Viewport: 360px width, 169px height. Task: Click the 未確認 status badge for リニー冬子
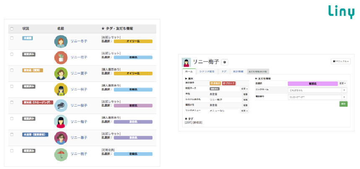[x=28, y=38]
